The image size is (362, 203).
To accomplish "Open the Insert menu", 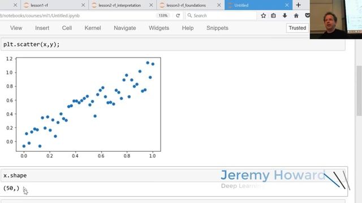I will click(42, 28).
